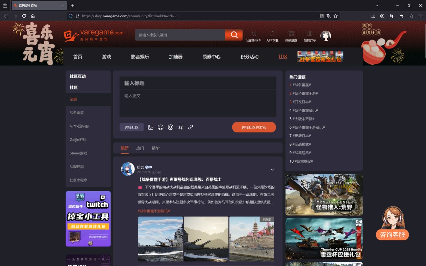Switch to the 精华 tab

point(155,148)
